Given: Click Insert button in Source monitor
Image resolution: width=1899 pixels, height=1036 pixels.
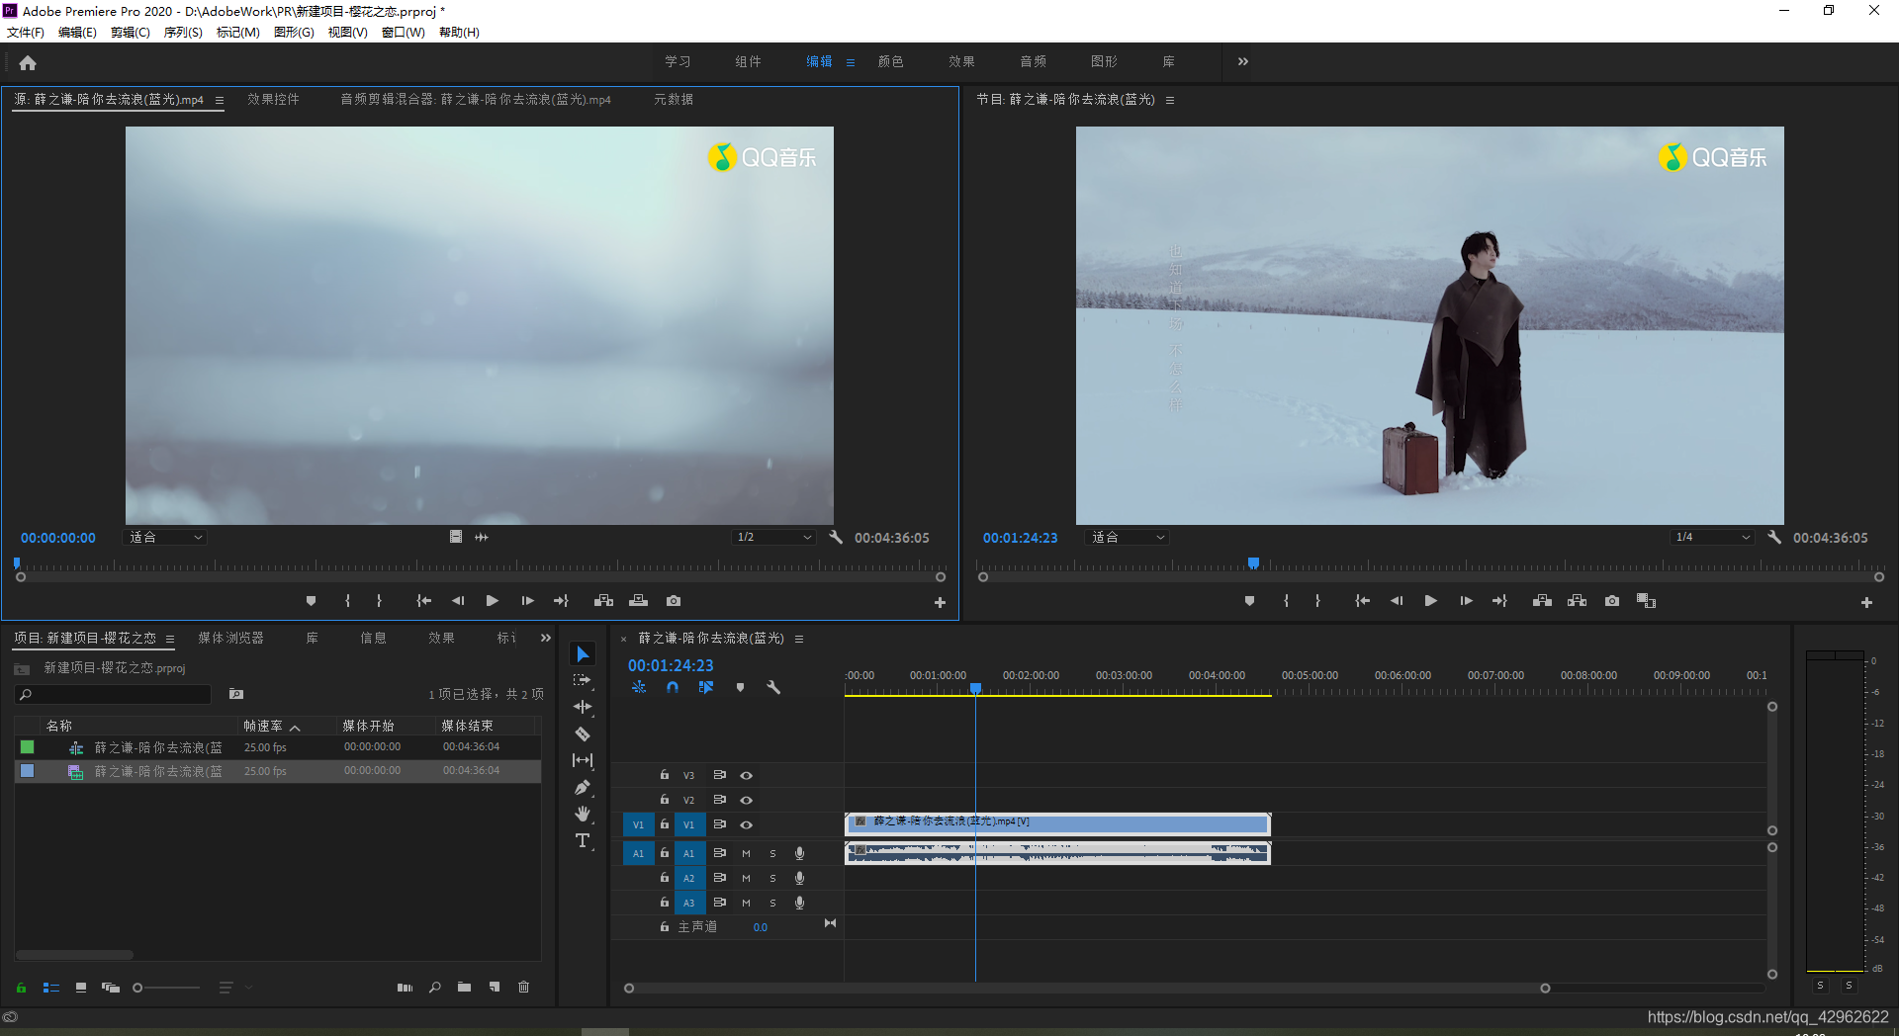Looking at the screenshot, I should tap(603, 600).
